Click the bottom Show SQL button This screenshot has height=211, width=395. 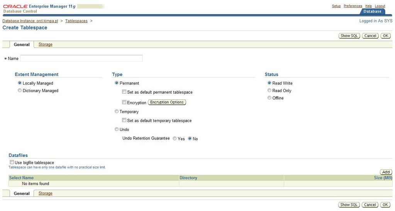[x=349, y=205]
